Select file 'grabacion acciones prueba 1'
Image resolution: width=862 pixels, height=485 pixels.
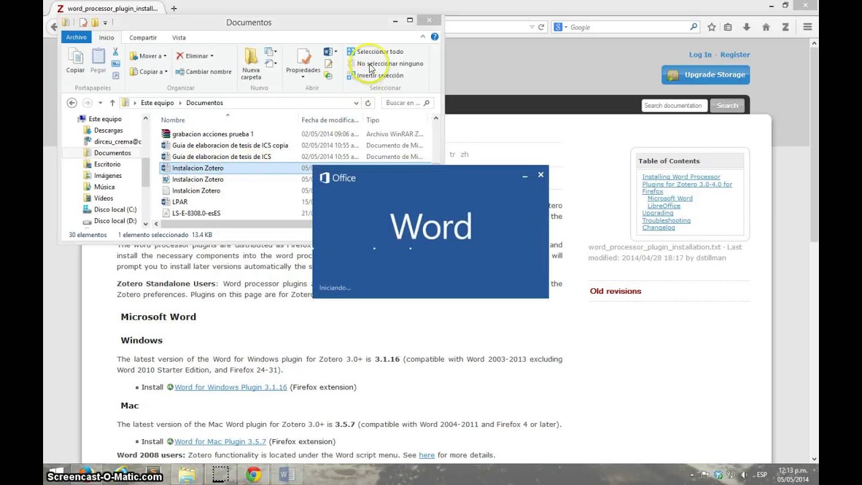tap(212, 134)
